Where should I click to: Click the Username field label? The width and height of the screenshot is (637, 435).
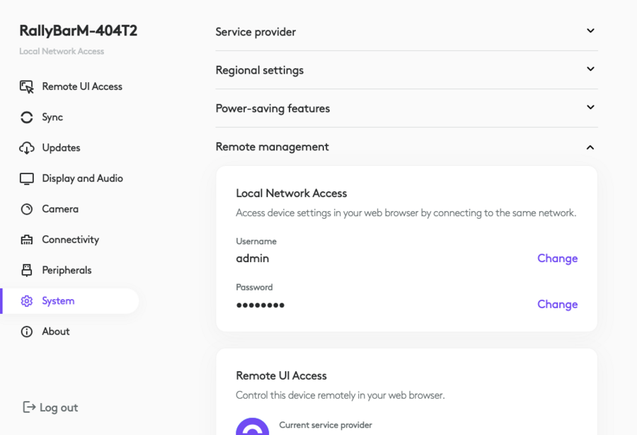[256, 242]
